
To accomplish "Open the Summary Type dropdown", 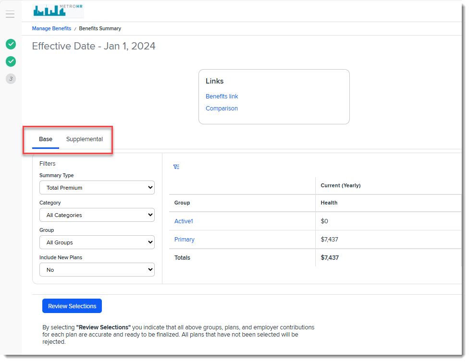I will (97, 188).
